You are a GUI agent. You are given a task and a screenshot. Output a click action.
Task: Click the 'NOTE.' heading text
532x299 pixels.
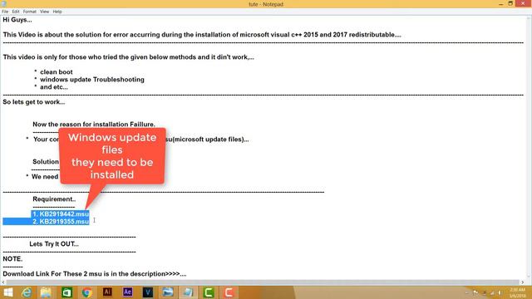click(12, 258)
